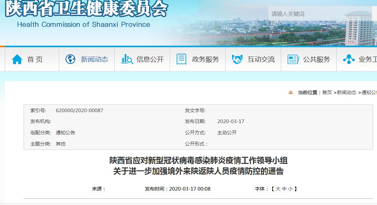Click the 公开形式 field label
This screenshot has width=377, height=205.
click(196, 144)
